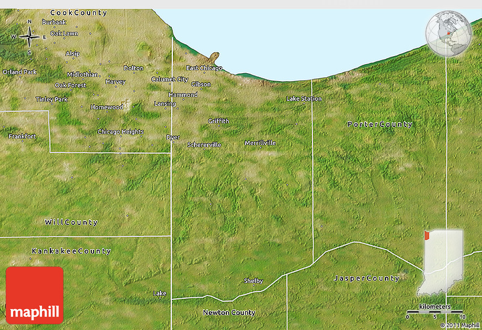The image size is (482, 330).
Task: Select the Porter County label
Action: pos(380,124)
